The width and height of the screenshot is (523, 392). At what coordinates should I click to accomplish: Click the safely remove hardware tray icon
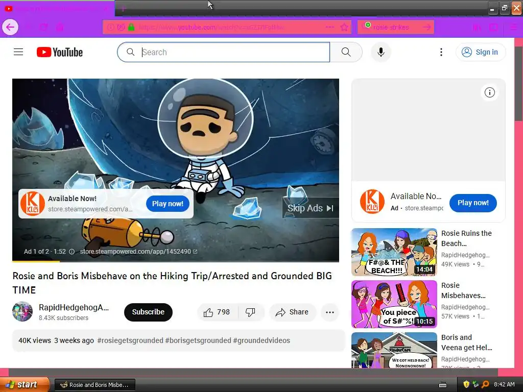[476, 384]
